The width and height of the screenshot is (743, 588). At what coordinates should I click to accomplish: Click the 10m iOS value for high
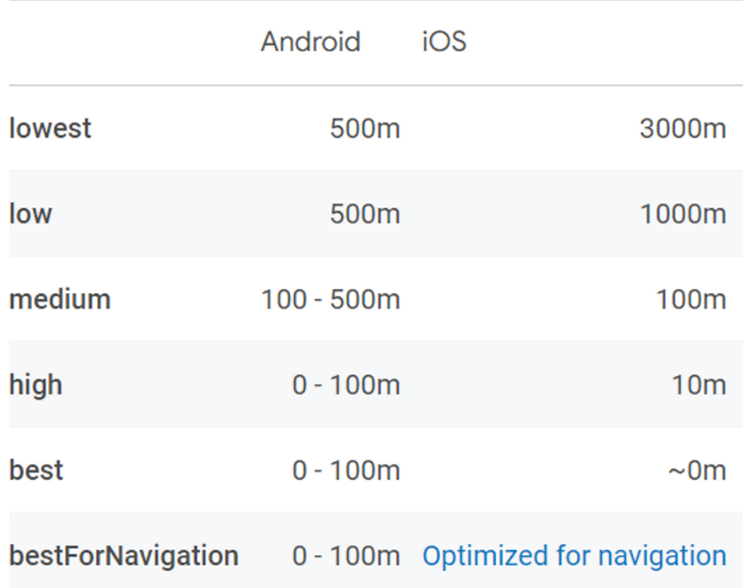point(700,385)
